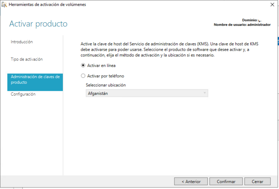
Task: Click the dropdown arrow of Seleccionar ubicación
Action: tap(205, 93)
